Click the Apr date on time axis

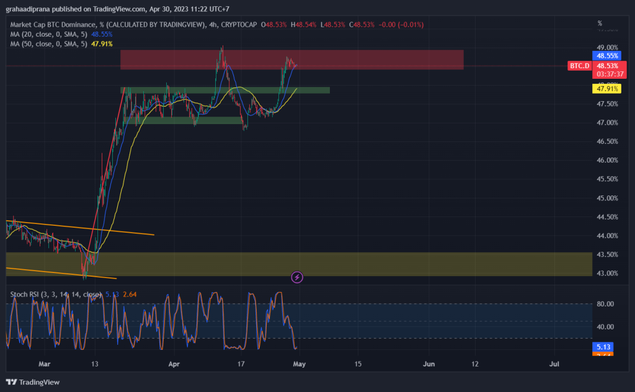pos(174,364)
